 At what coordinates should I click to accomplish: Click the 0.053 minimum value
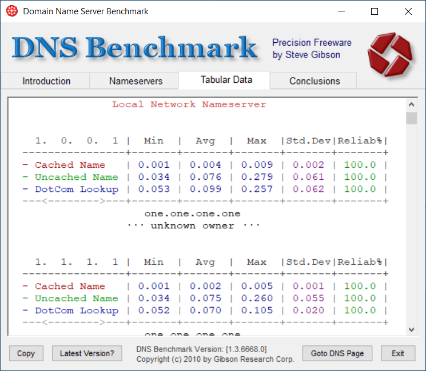pyautogui.click(x=154, y=189)
